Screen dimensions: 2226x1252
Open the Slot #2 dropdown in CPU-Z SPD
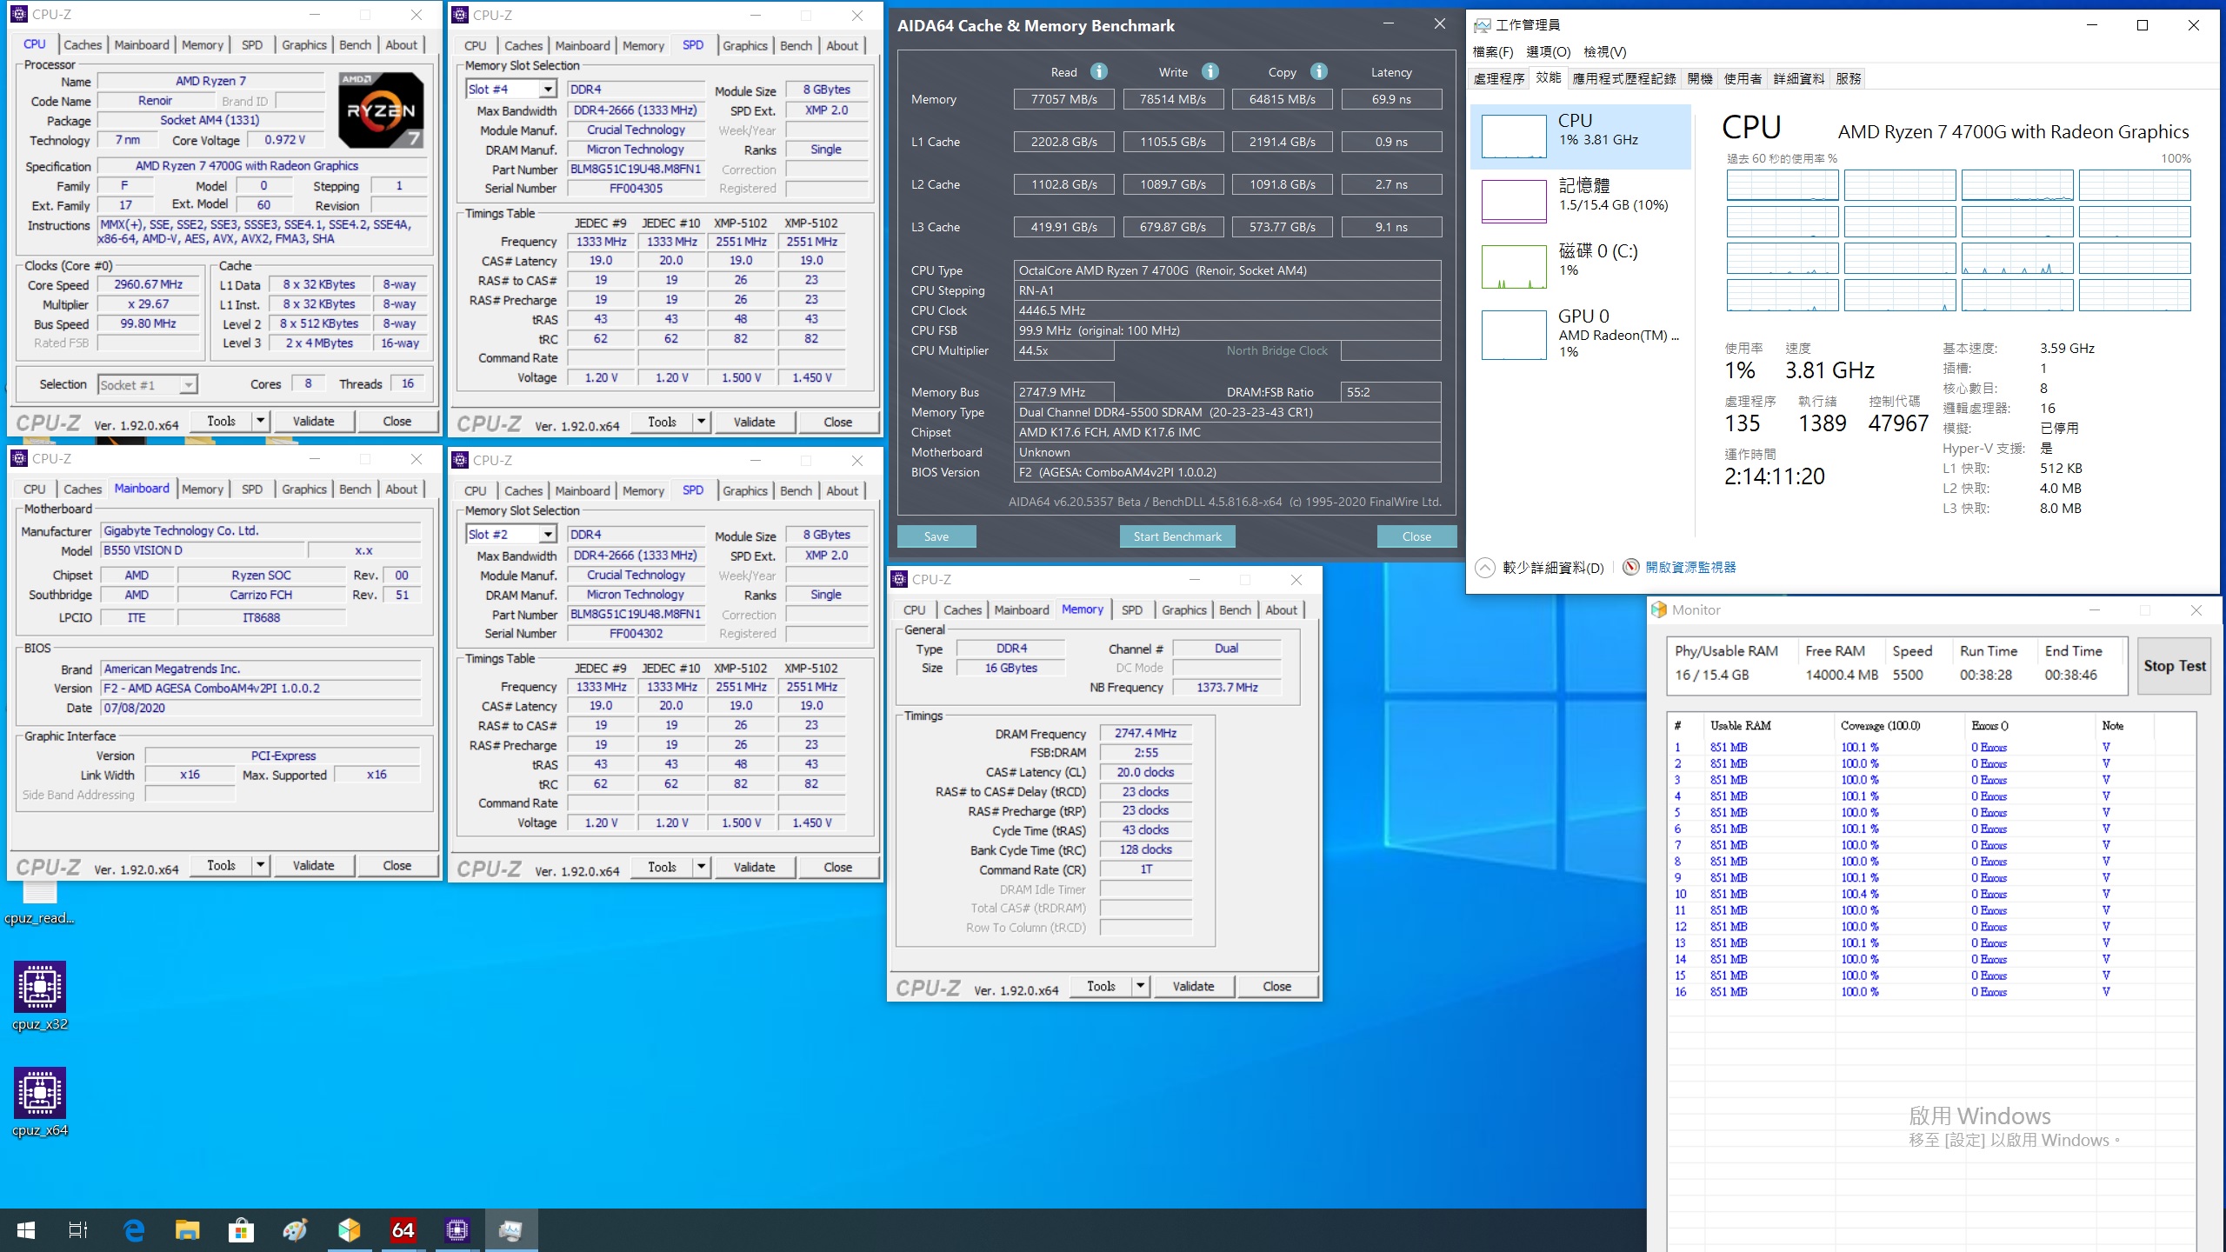coord(547,535)
